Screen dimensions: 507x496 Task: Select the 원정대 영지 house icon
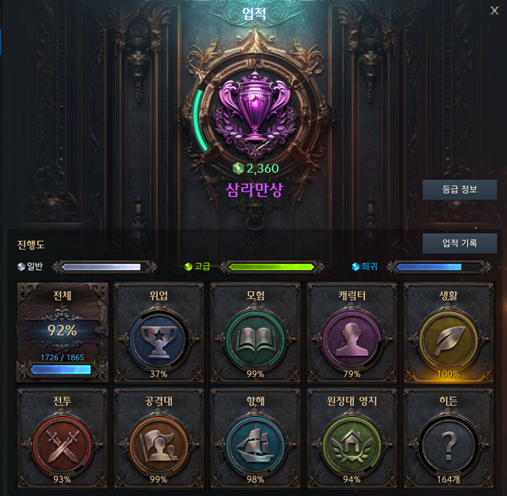tap(352, 446)
